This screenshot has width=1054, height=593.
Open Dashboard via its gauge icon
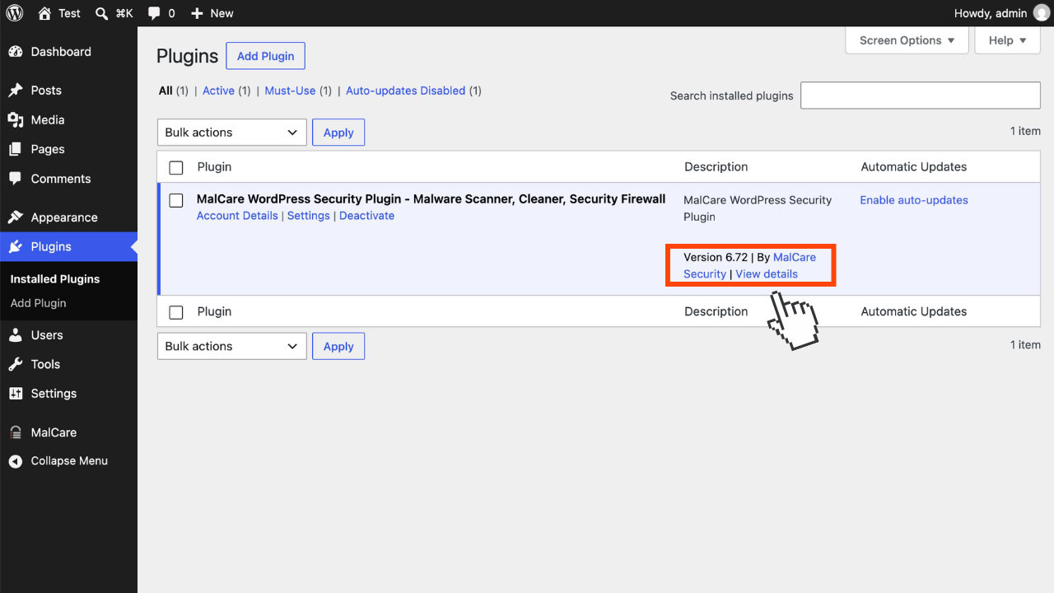(x=16, y=52)
